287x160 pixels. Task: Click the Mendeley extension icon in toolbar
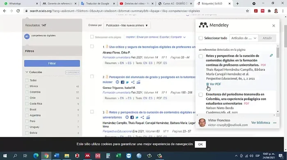click(262, 11)
